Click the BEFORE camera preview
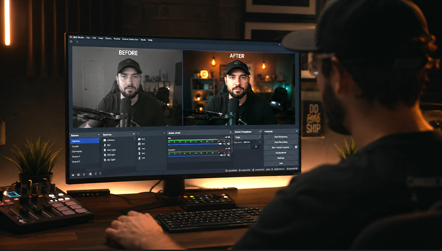 [x=127, y=87]
